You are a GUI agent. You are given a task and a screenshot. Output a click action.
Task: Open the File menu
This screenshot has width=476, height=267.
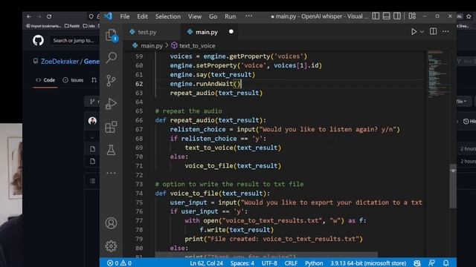point(125,16)
